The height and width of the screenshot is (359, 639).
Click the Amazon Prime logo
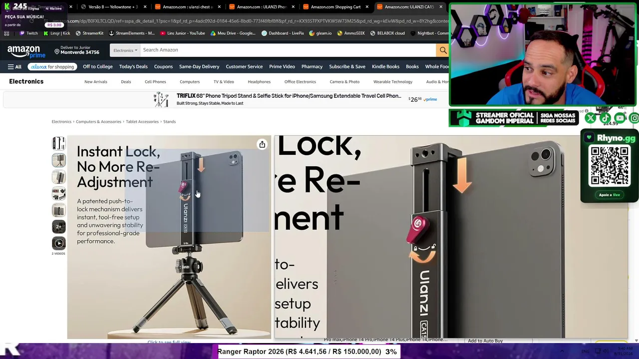click(x=26, y=51)
